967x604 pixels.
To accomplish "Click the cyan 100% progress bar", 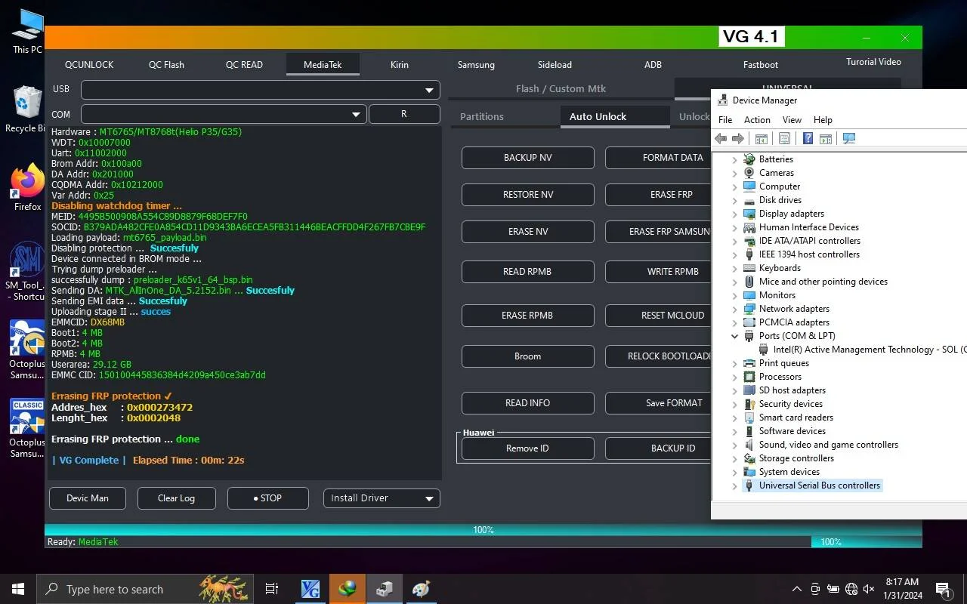I will (x=483, y=530).
